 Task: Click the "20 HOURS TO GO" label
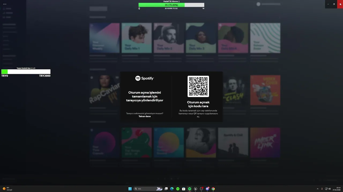(x=171, y=9)
